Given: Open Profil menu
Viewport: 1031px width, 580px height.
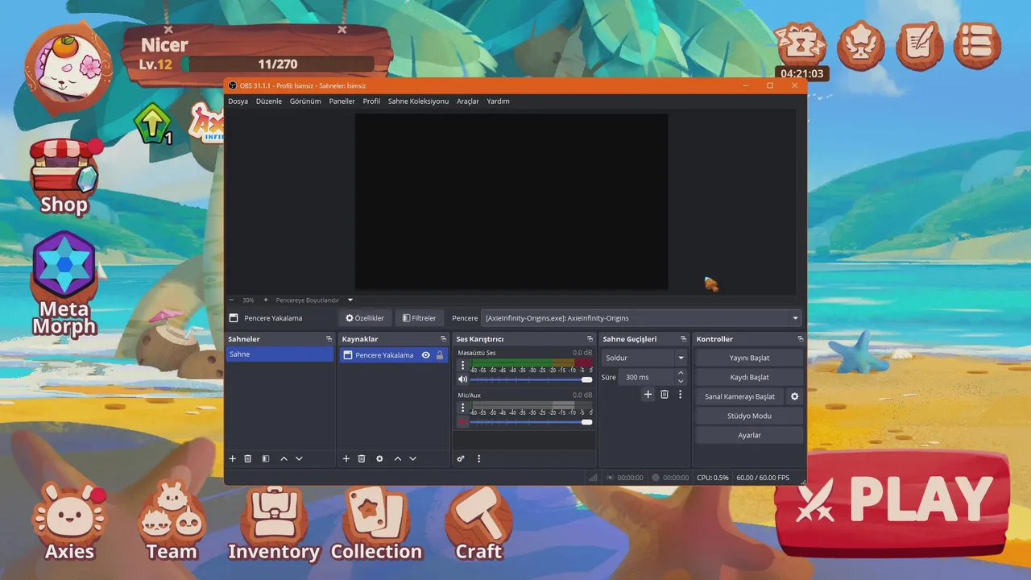Looking at the screenshot, I should click(x=371, y=101).
